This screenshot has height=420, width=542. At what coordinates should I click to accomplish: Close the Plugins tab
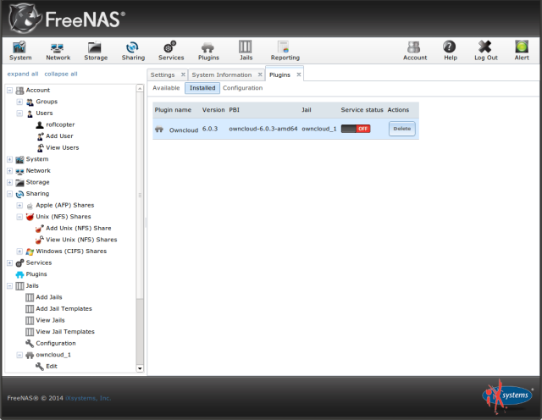tap(299, 75)
